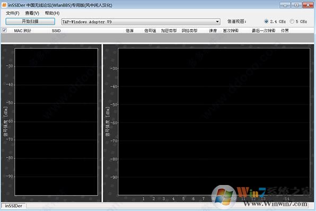Sort by the MAC 地址 column header
The height and width of the screenshot is (211, 316).
click(22, 31)
